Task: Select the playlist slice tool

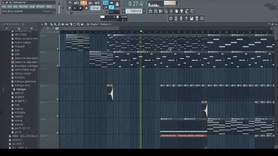Action: tap(71, 24)
